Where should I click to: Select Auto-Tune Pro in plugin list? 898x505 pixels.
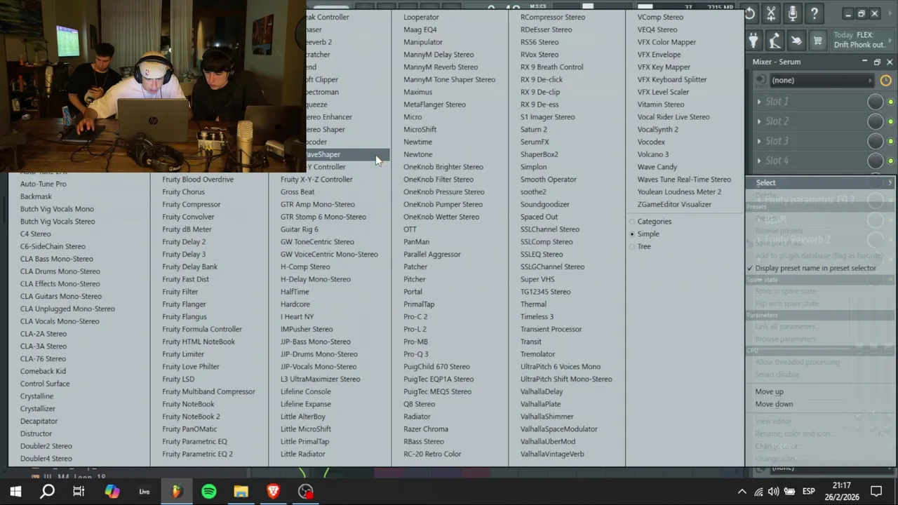point(43,184)
